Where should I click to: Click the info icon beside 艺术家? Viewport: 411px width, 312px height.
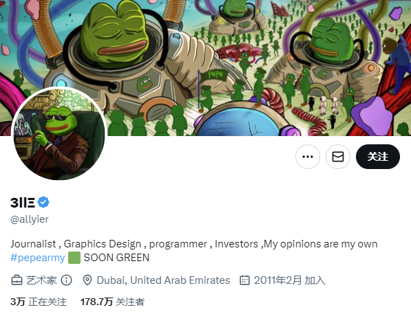(x=66, y=280)
